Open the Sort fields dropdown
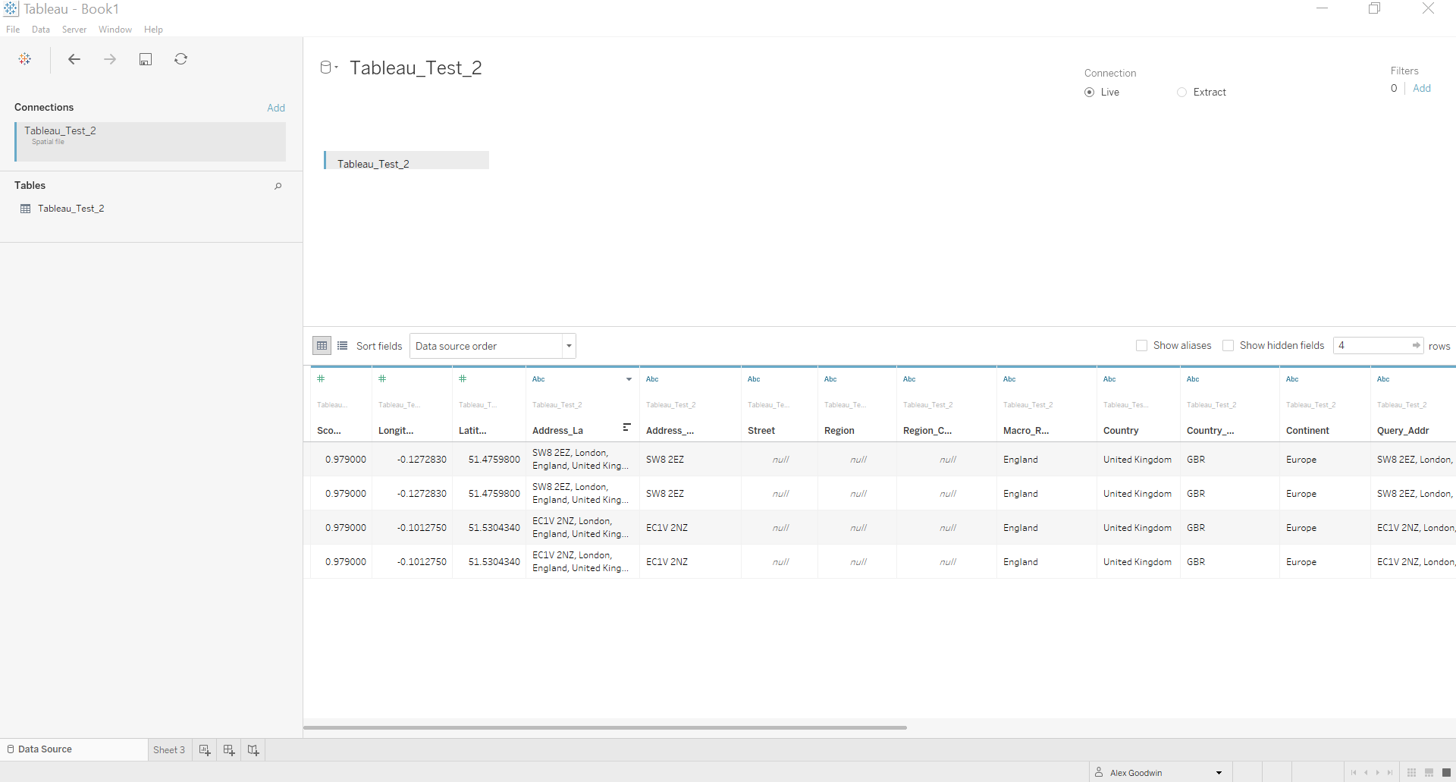Screen dimensions: 1456x782 (493, 346)
